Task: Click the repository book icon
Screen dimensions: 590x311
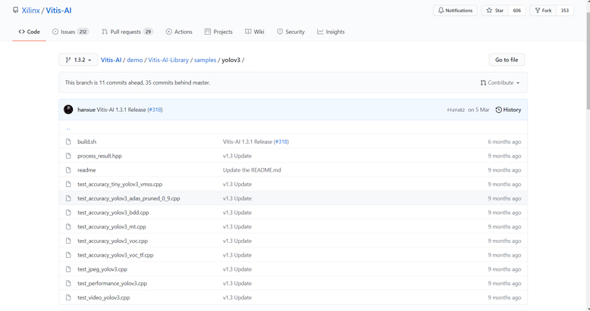Action: tap(15, 10)
